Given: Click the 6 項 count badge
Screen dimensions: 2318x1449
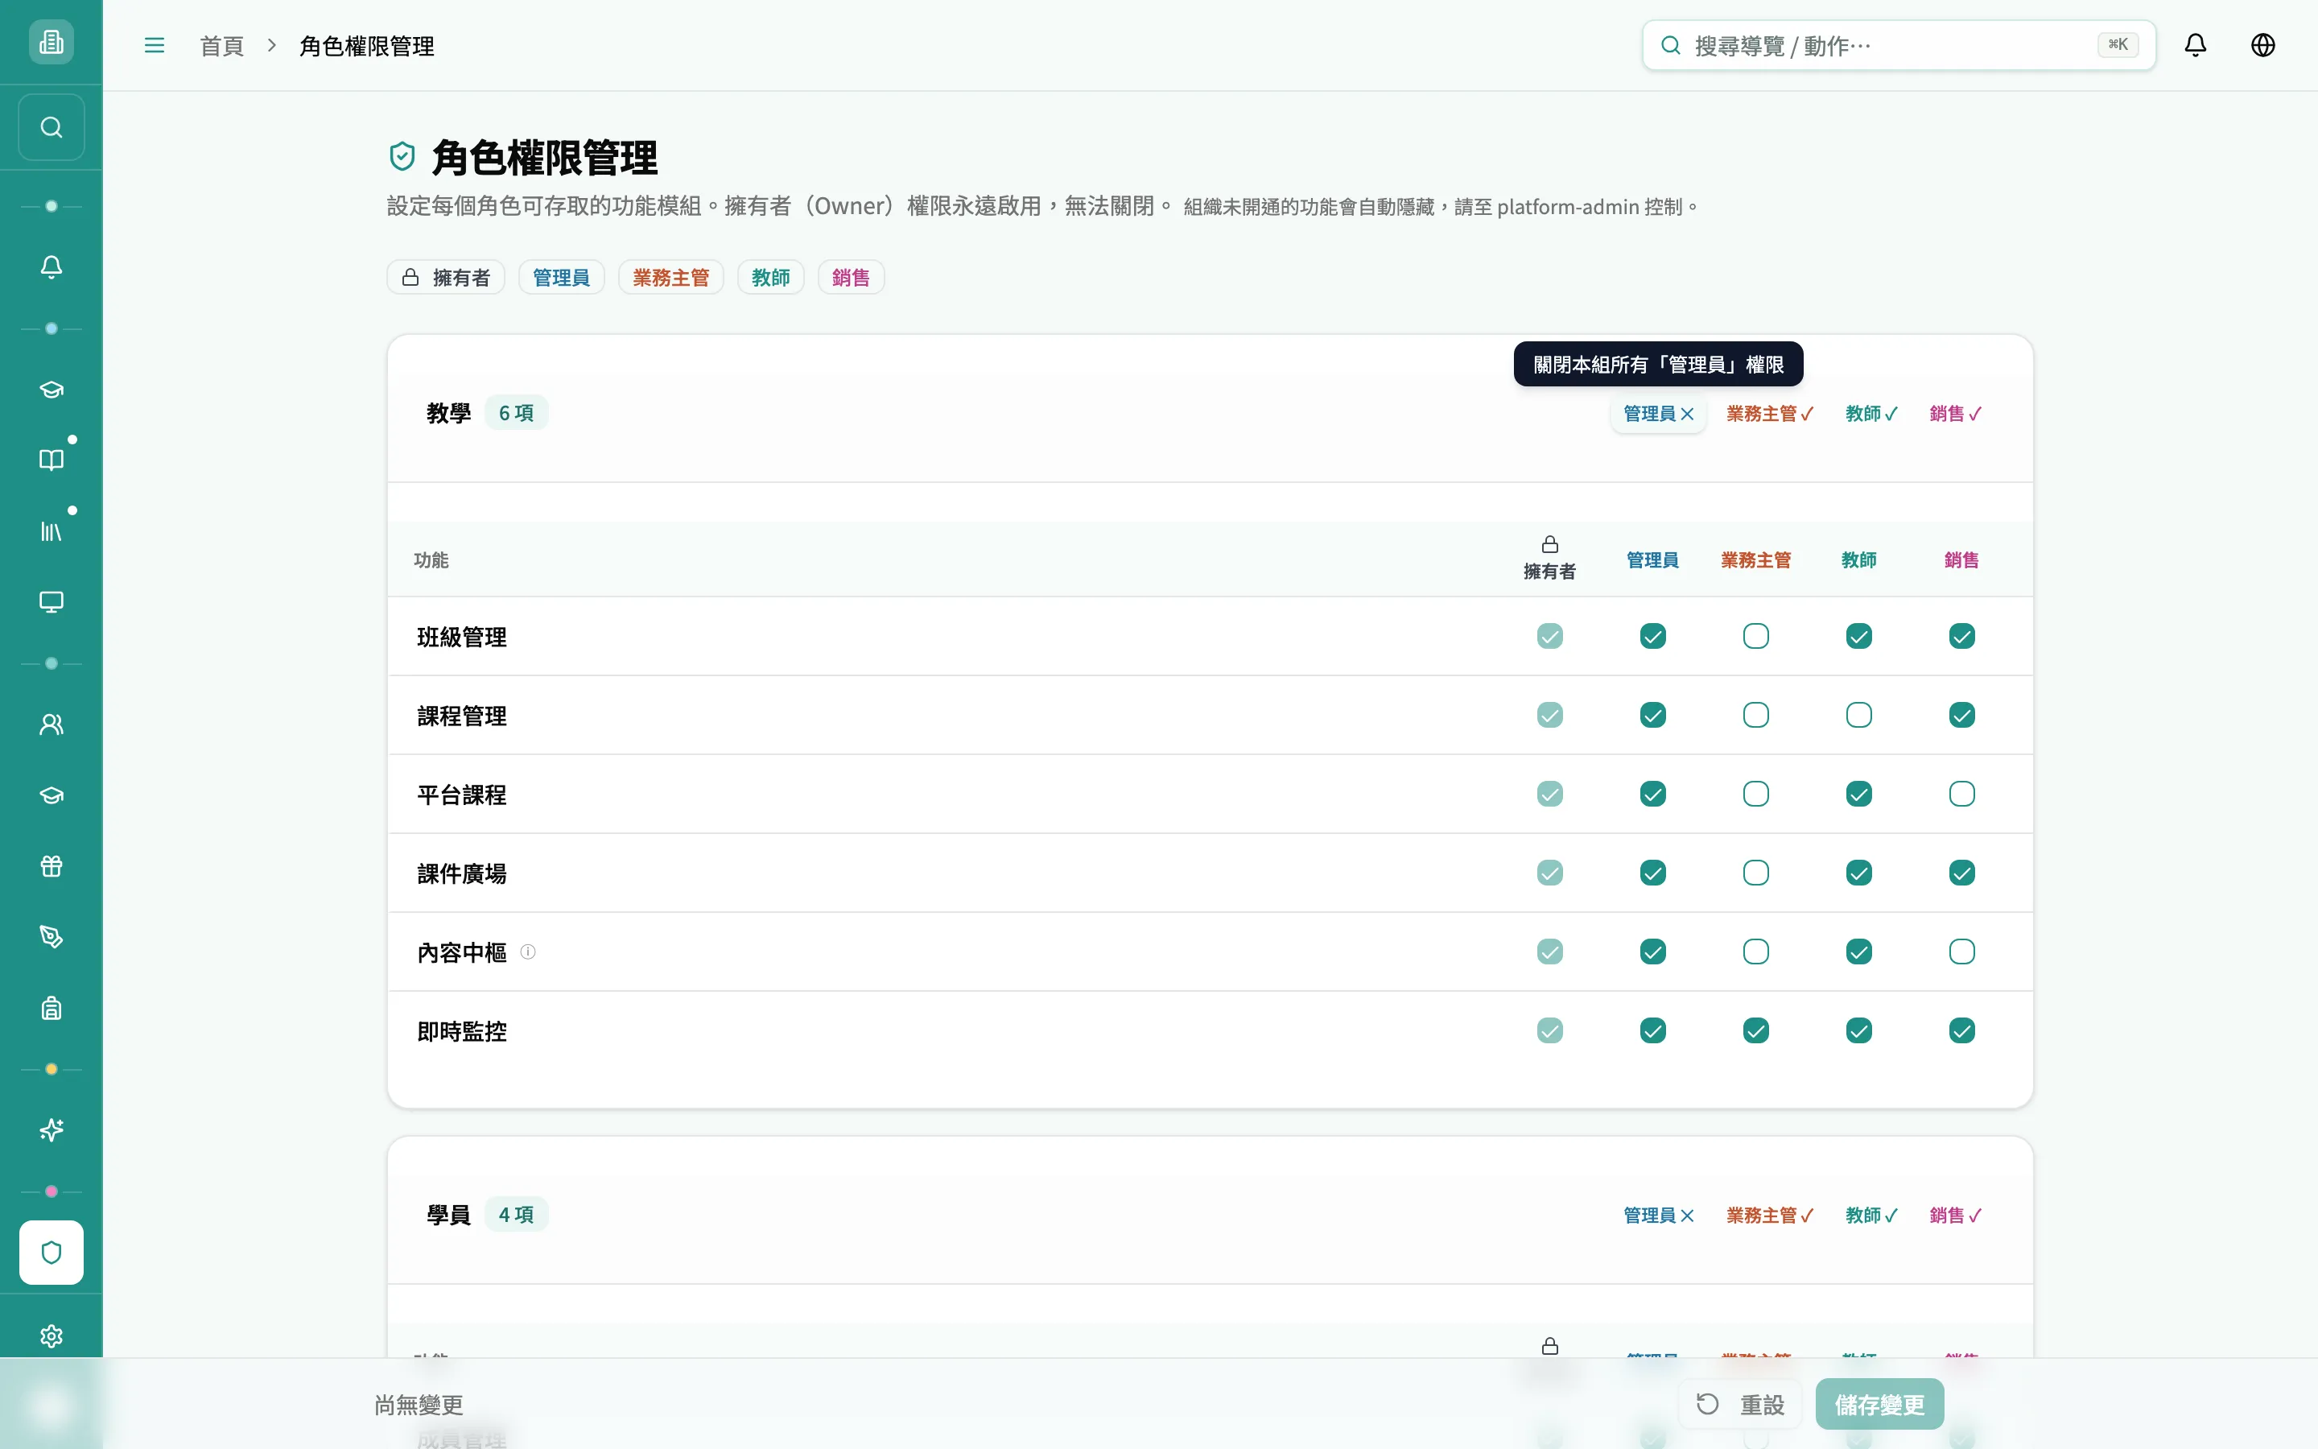Looking at the screenshot, I should pyautogui.click(x=515, y=413).
